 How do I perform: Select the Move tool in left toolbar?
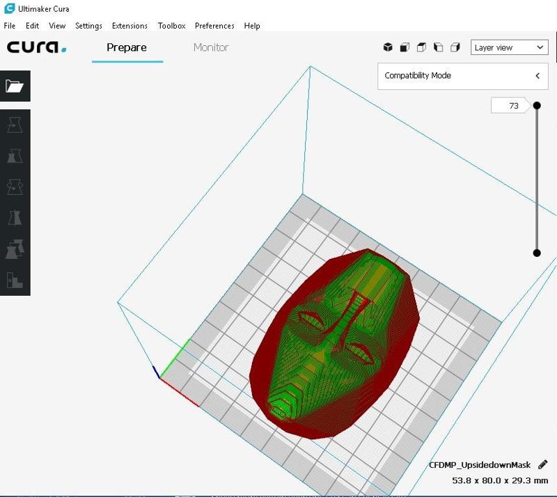pyautogui.click(x=15, y=125)
